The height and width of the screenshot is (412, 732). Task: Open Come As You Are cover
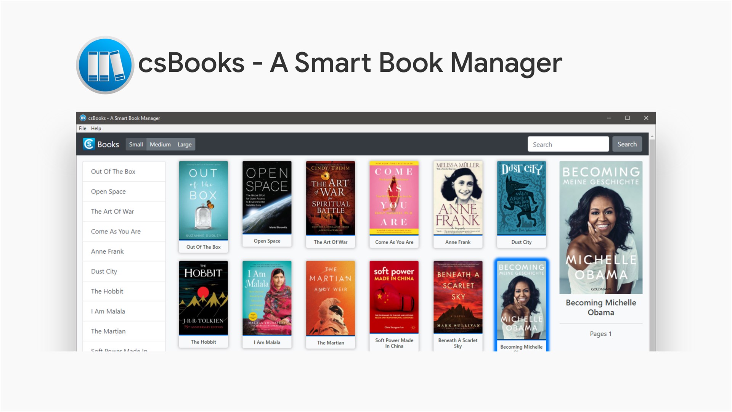pyautogui.click(x=394, y=198)
